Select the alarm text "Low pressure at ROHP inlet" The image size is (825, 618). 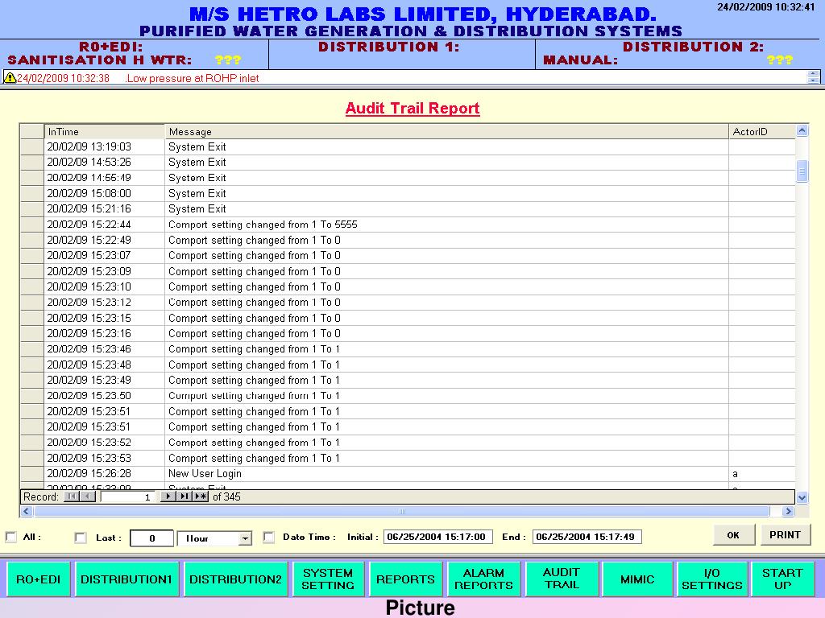point(193,78)
